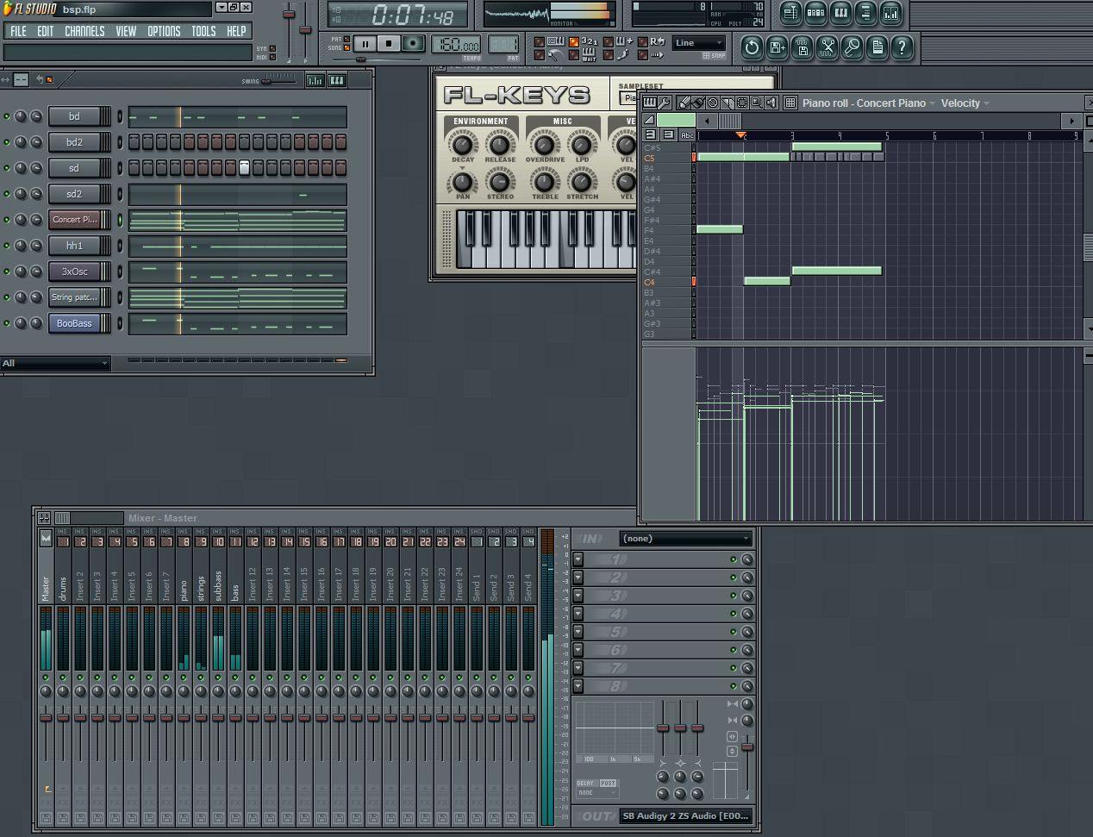
Task: Toggle the highlighted step on the sd row
Action: click(x=244, y=167)
